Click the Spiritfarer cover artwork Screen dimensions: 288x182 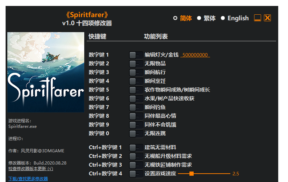pos(46,72)
